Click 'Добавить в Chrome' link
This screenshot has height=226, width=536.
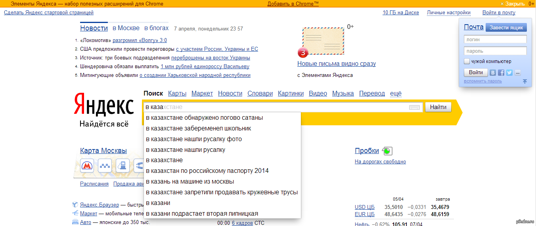293,4
